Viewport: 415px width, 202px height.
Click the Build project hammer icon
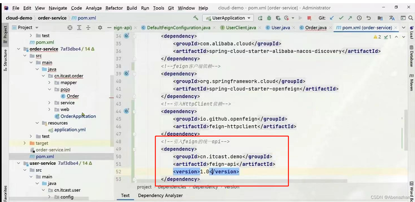196,18
